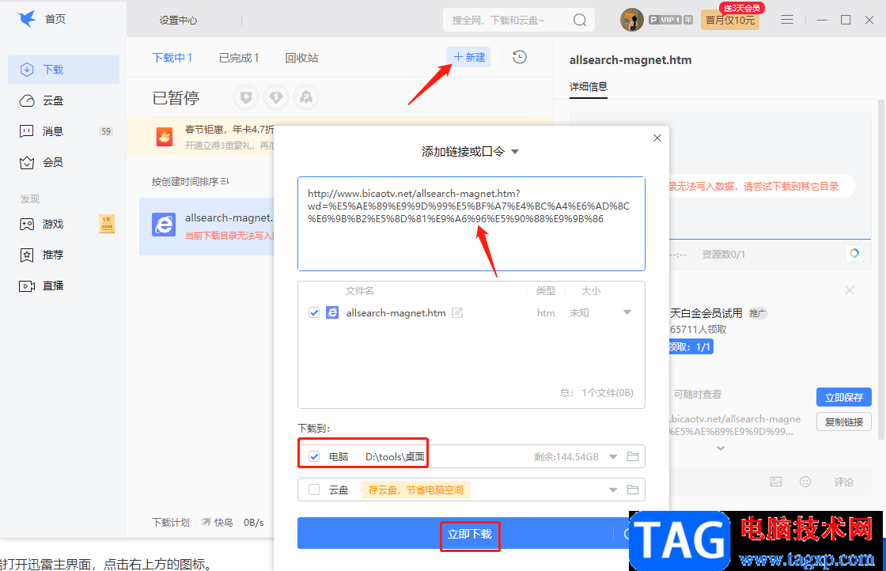
Task: Select the allsearch-magnet download task row
Action: [206, 226]
